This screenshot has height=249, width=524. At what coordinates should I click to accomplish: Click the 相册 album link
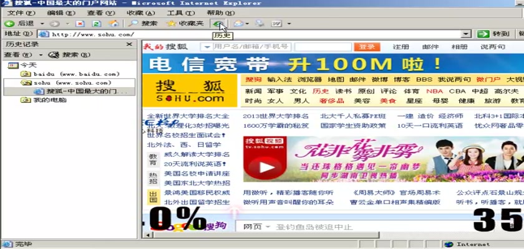pos(460,47)
